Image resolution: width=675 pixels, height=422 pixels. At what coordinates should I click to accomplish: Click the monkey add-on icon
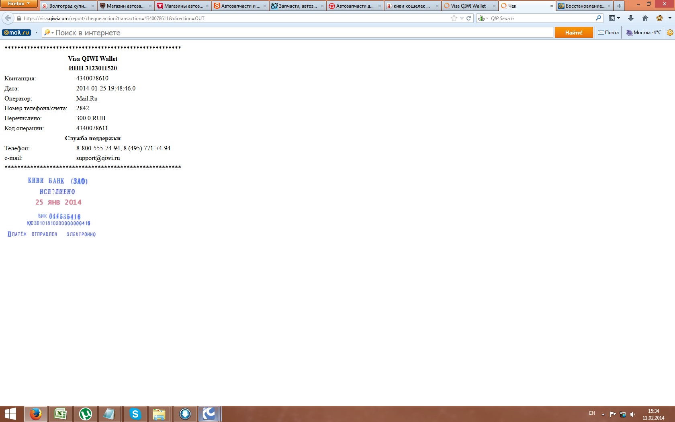659,18
